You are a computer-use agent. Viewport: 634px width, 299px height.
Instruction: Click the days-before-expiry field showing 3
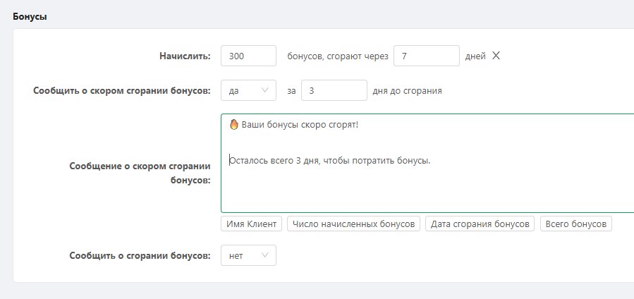coord(334,90)
